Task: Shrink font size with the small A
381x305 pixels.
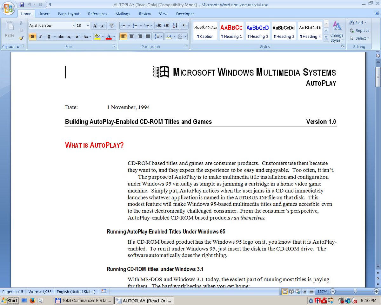Action: tap(103, 26)
